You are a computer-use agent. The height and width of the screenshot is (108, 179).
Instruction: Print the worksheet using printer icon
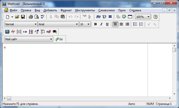[x=31, y=17]
